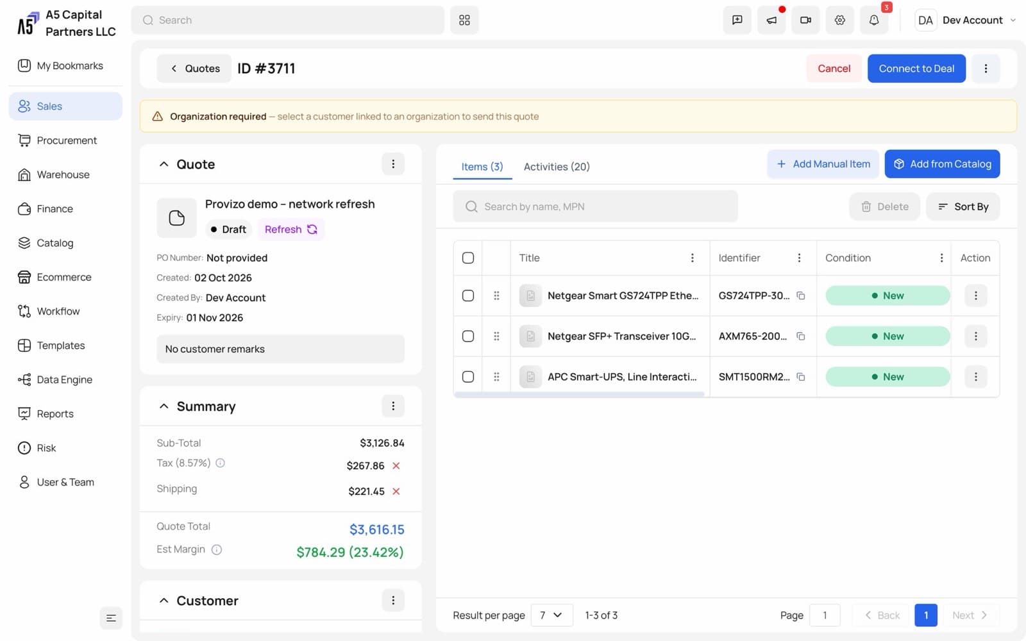
Task: Collapse the Quote section
Action: click(164, 164)
